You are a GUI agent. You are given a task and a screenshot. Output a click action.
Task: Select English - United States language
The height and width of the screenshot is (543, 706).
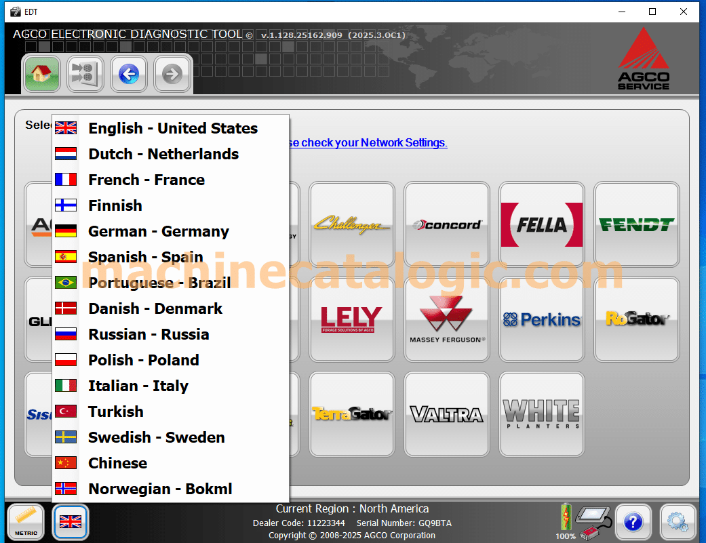(x=171, y=128)
